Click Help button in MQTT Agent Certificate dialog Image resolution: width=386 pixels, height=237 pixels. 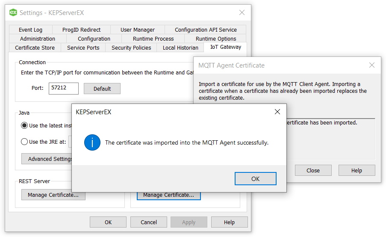357,171
